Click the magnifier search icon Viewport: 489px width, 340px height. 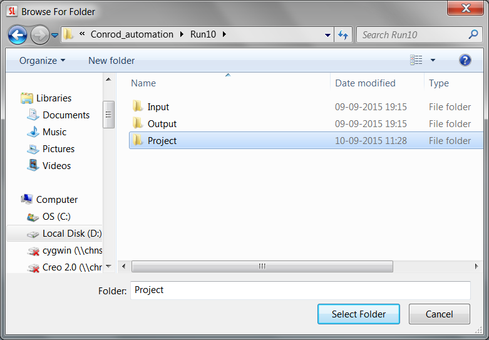(x=473, y=34)
